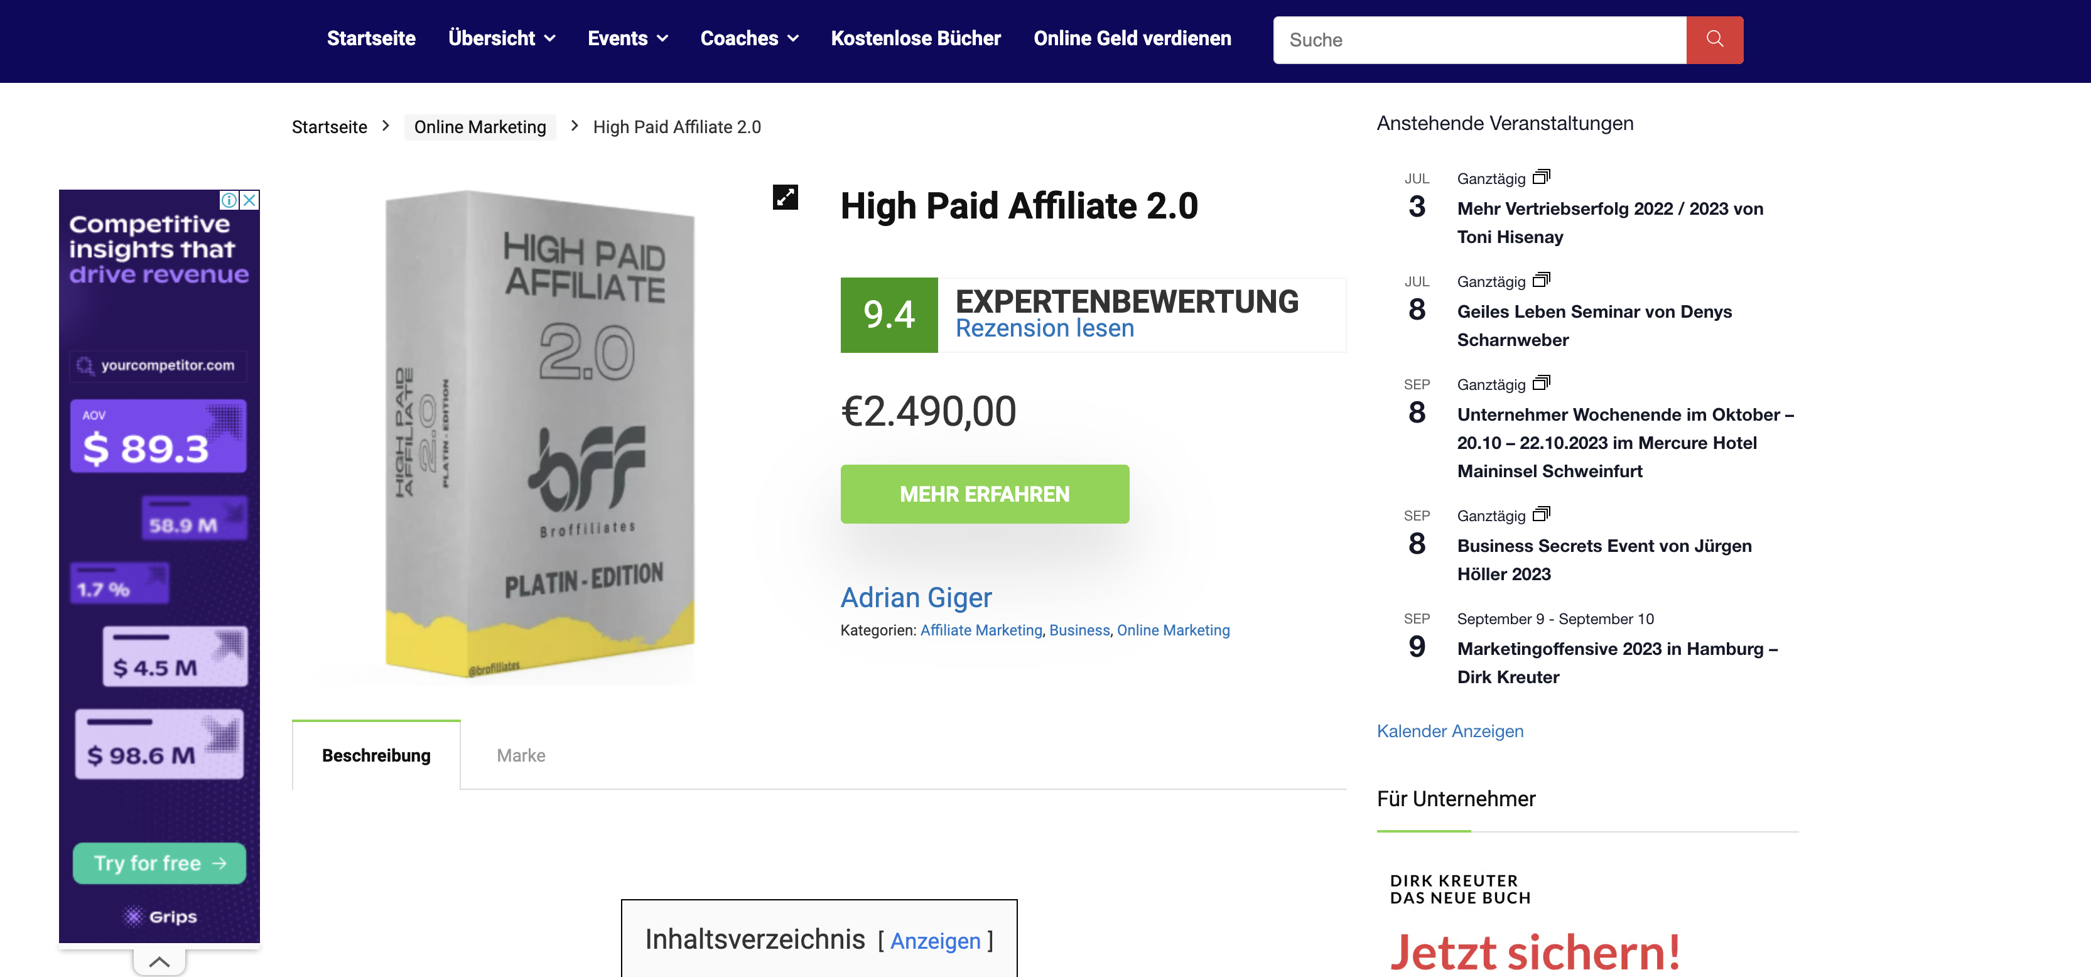Open Mehr Vertriebserfolg 2022 / 2023 event

coord(1609,222)
